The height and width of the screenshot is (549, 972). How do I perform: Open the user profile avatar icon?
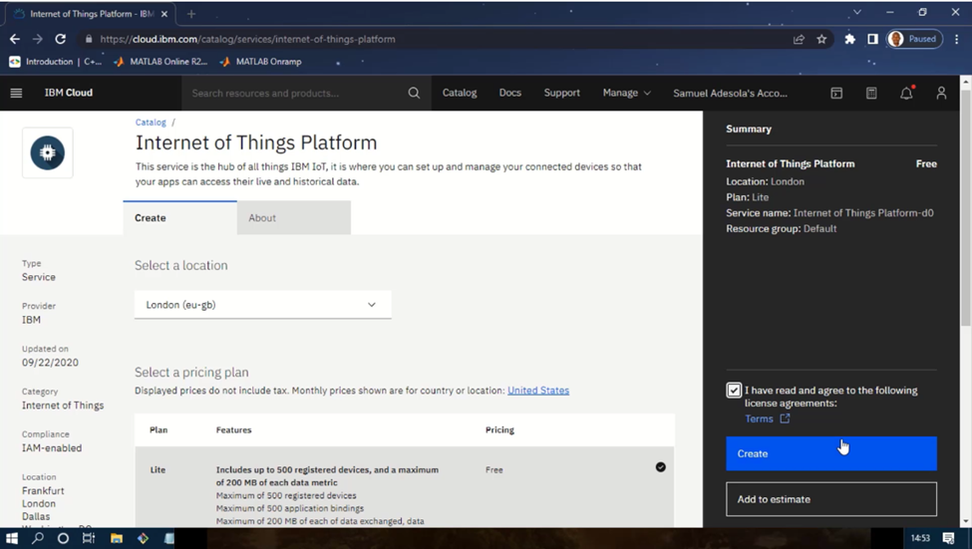[x=941, y=93]
